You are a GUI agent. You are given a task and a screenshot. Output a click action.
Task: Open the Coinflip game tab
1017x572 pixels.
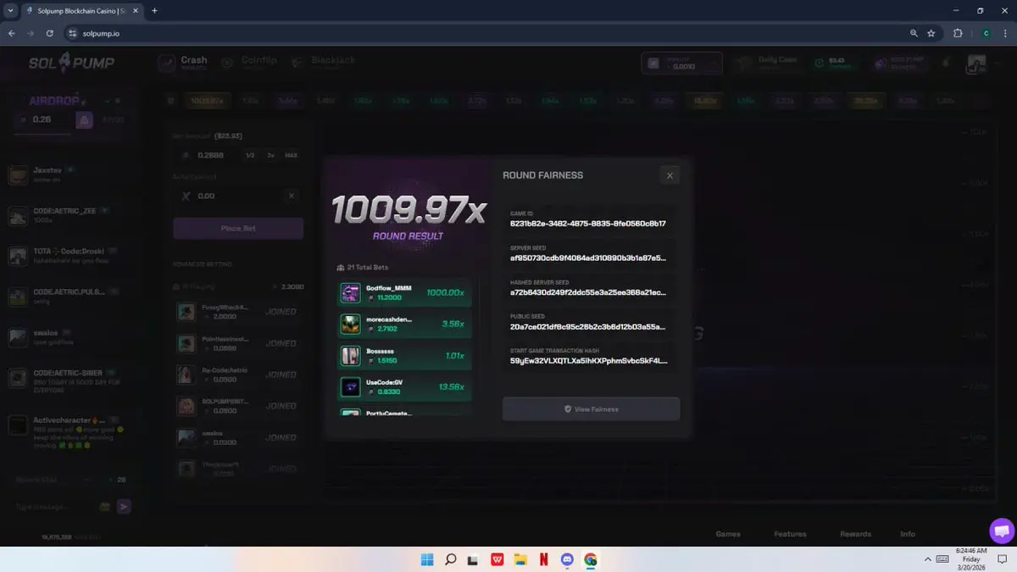pyautogui.click(x=248, y=63)
